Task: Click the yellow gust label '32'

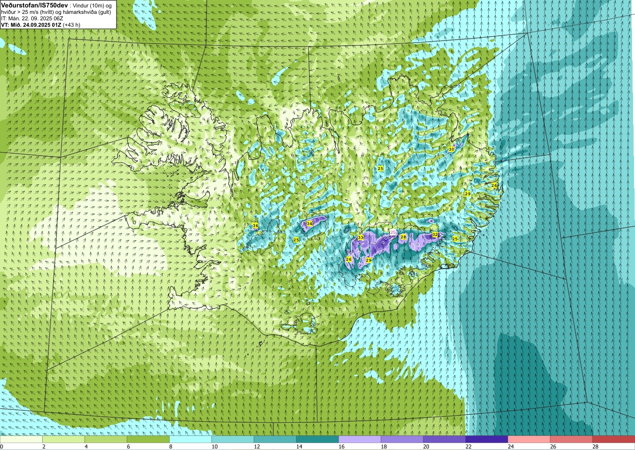Action: click(435, 234)
